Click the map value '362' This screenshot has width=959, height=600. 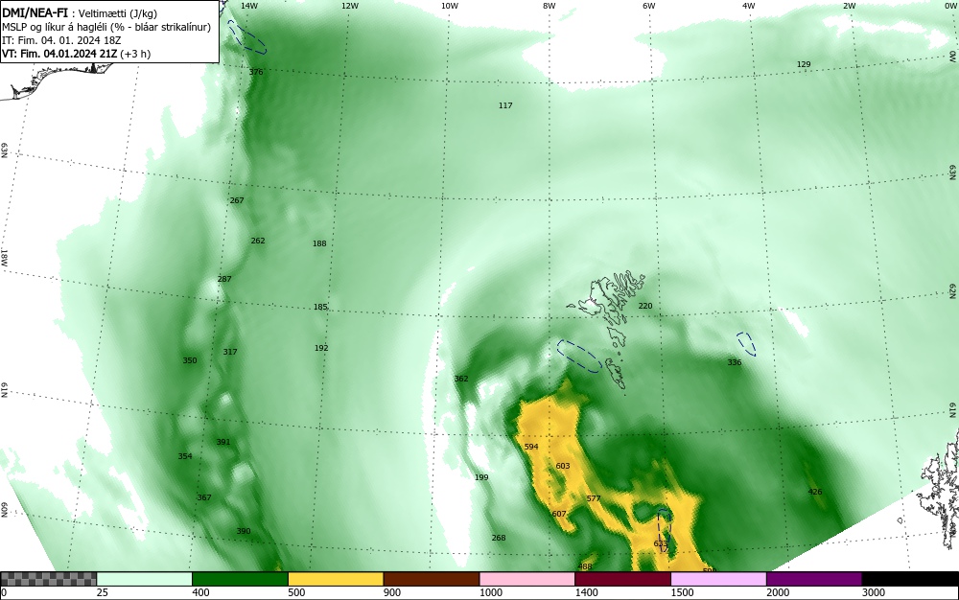461,379
